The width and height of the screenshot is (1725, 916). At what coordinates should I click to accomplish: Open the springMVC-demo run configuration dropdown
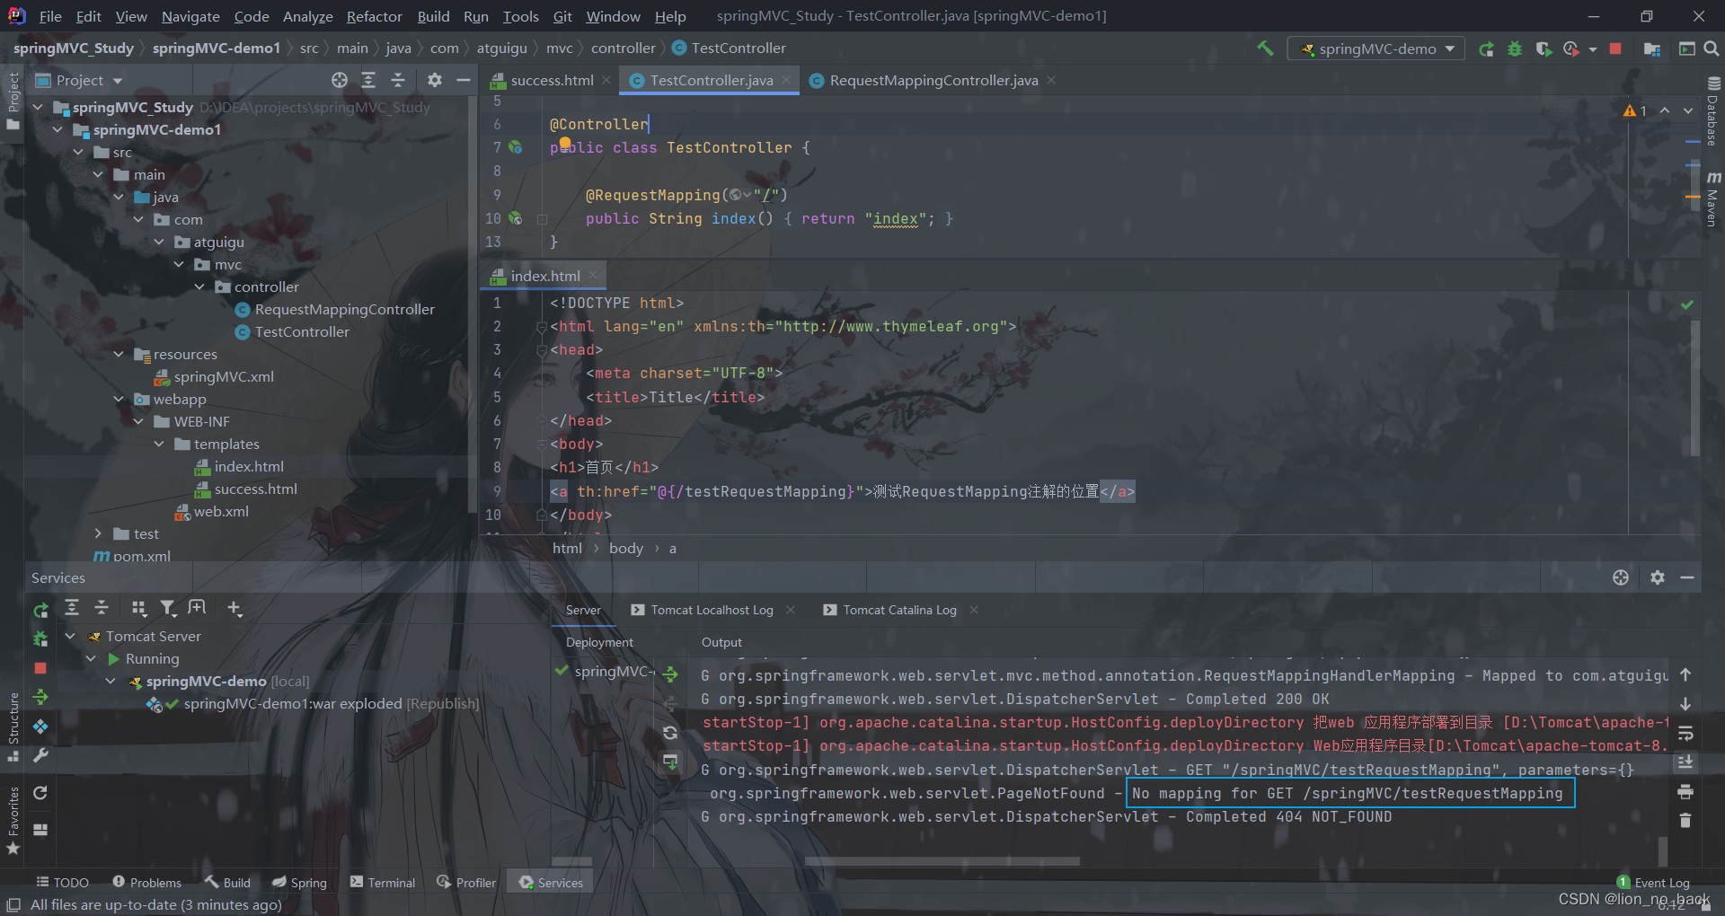tap(1376, 48)
